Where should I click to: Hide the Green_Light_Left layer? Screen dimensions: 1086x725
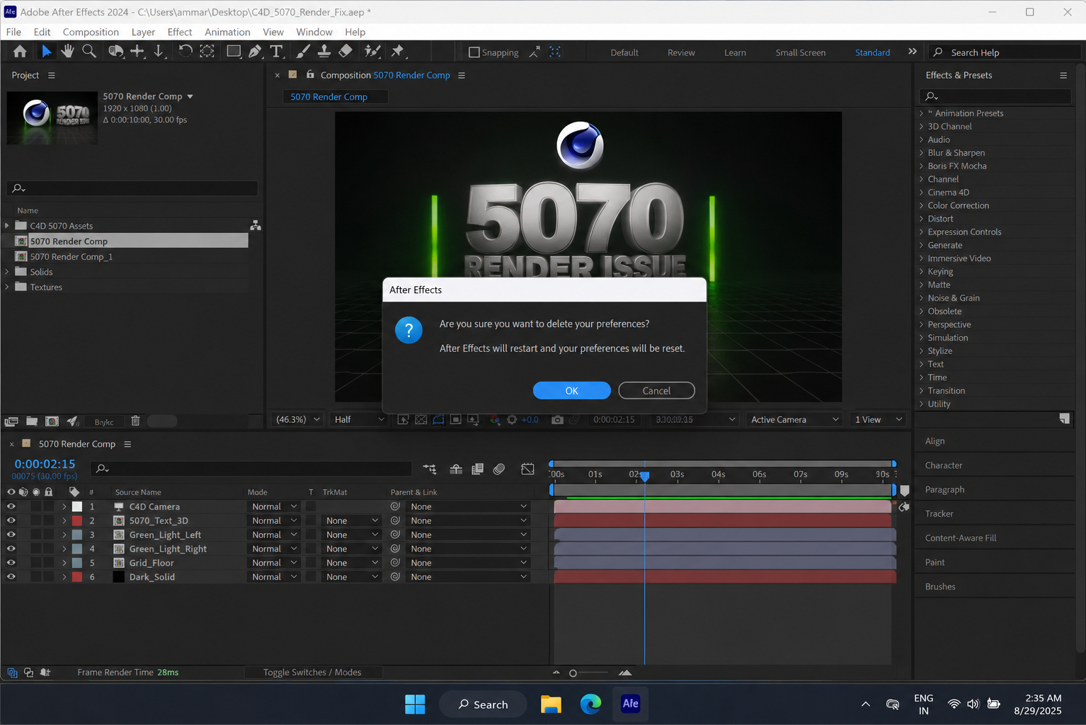(x=11, y=535)
